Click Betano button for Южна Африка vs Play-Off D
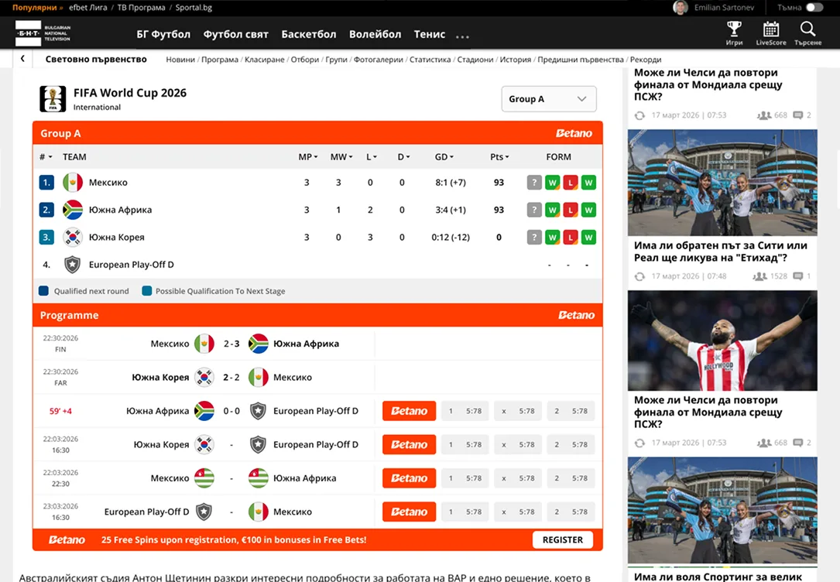The width and height of the screenshot is (840, 582). [x=410, y=411]
